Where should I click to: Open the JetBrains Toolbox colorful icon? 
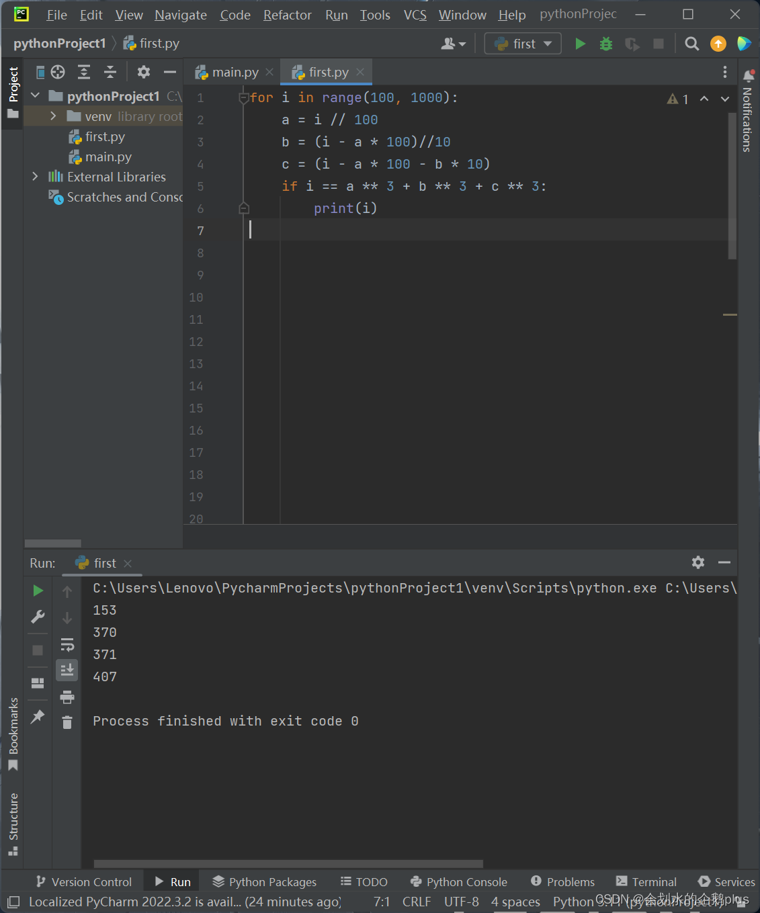pos(744,44)
